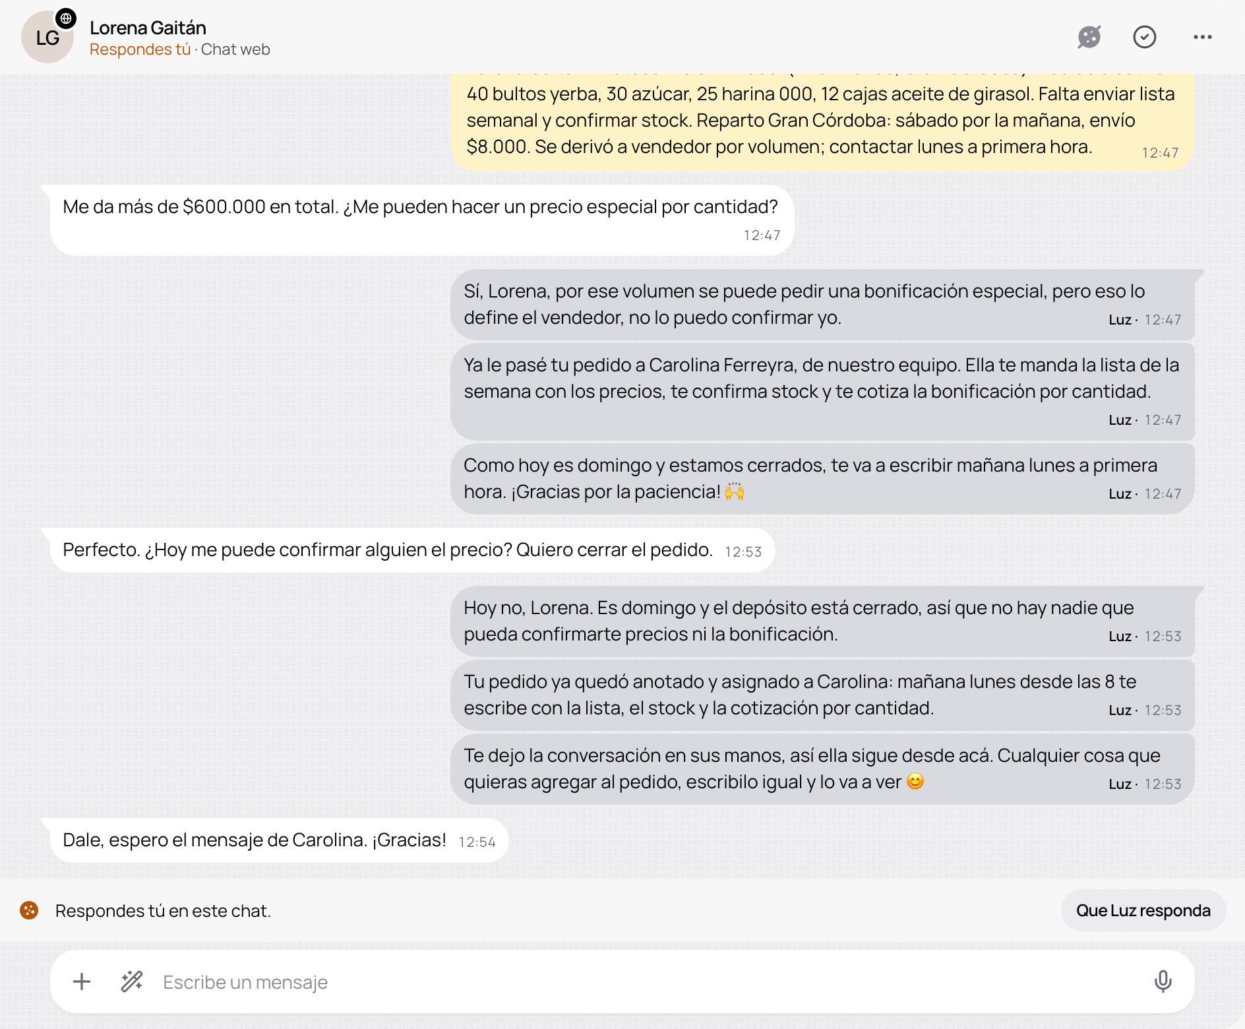The width and height of the screenshot is (1245, 1029).
Task: Select message 'Ya le pasé tu pedido a Carolina Ferreyra'
Action: point(822,392)
